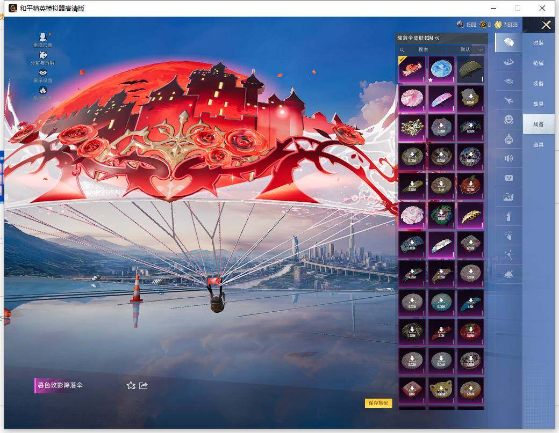Download the teal round parachute in ninth row
The width and height of the screenshot is (559, 433).
click(441, 303)
